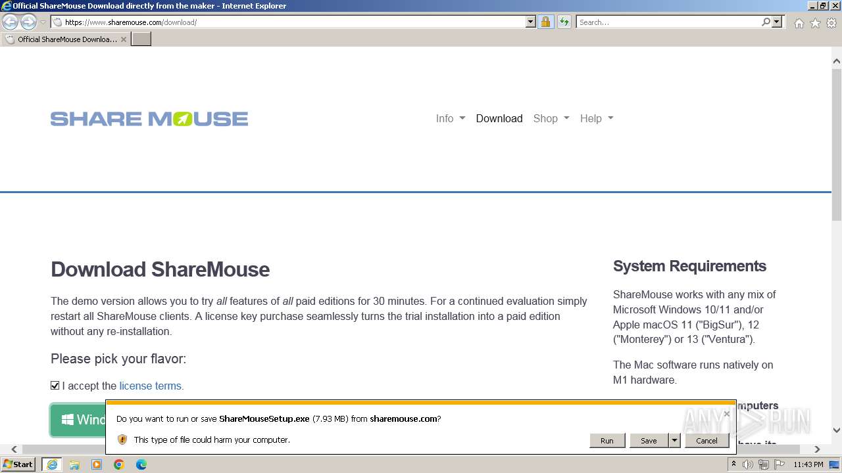Open the Home page icon
The height and width of the screenshot is (473, 842).
click(x=799, y=23)
